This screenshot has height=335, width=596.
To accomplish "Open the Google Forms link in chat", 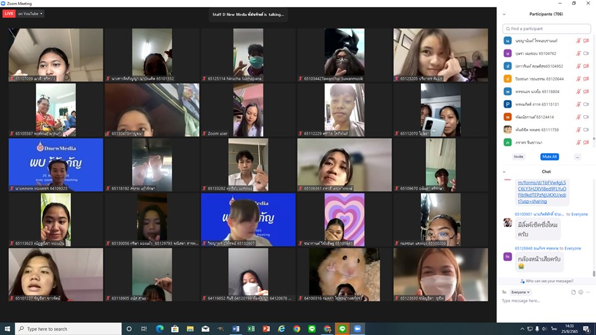I will 542,192.
